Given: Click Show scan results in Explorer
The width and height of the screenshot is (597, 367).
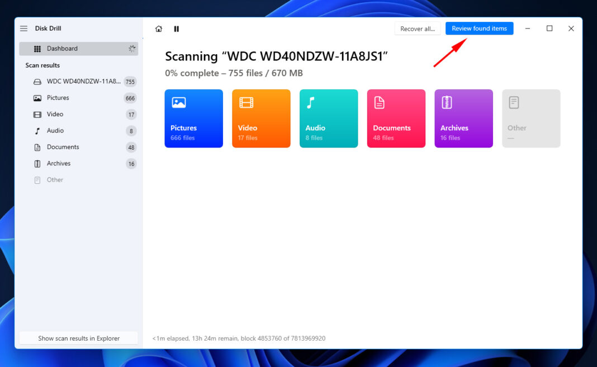Looking at the screenshot, I should 78,339.
